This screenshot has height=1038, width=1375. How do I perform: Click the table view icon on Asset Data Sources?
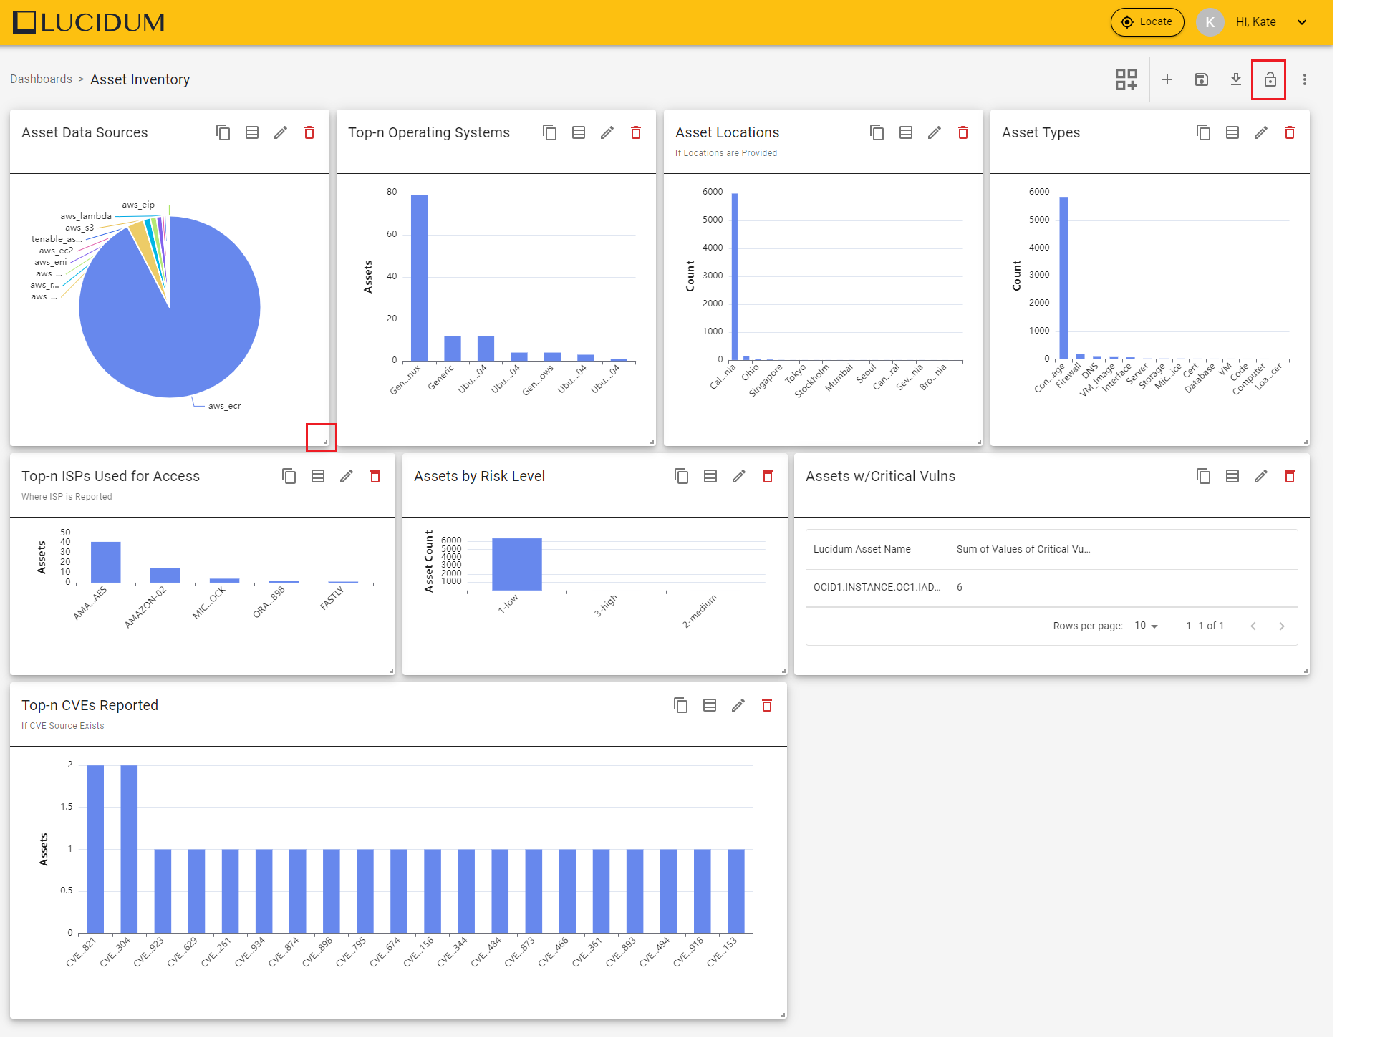point(252,132)
